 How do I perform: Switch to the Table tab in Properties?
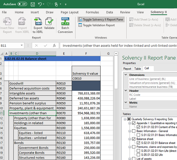point(138,69)
